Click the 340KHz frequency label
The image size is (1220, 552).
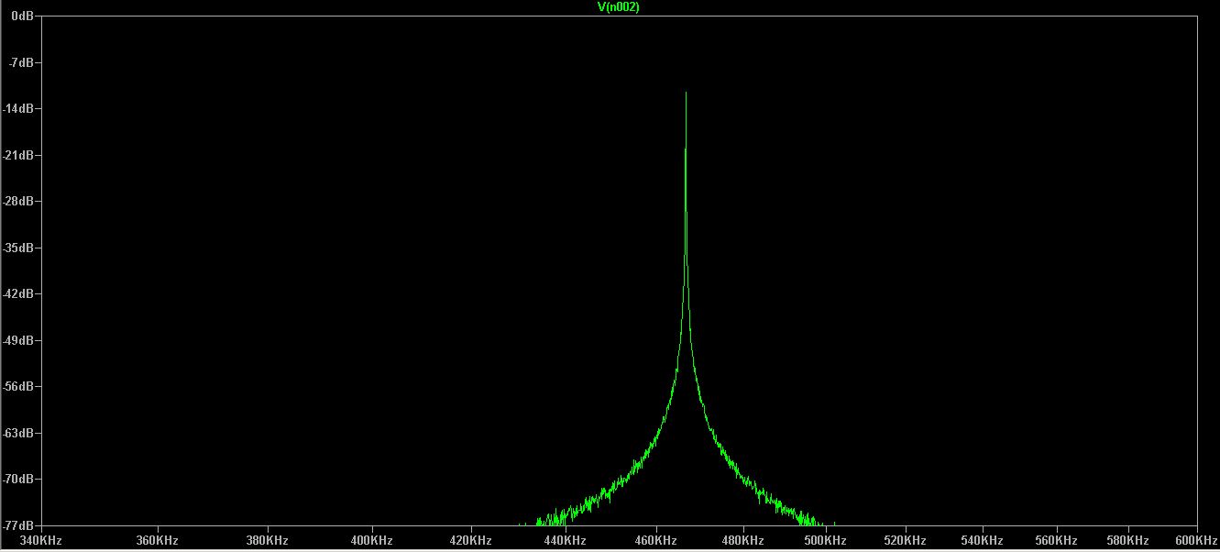point(39,541)
